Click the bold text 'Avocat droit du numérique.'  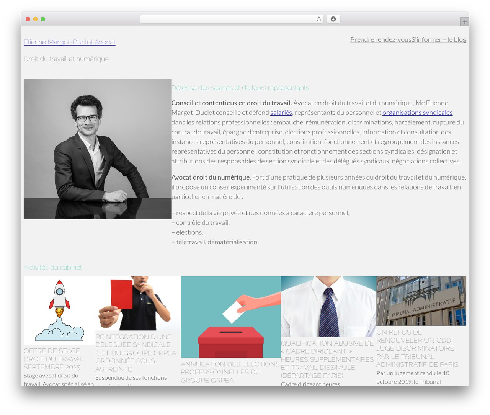point(211,177)
